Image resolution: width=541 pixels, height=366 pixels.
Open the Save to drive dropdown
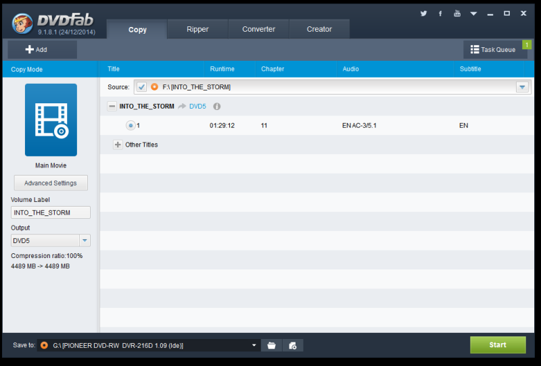coord(254,345)
